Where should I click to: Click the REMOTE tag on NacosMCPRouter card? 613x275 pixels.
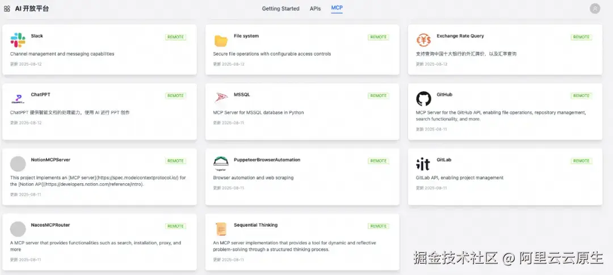coord(175,226)
